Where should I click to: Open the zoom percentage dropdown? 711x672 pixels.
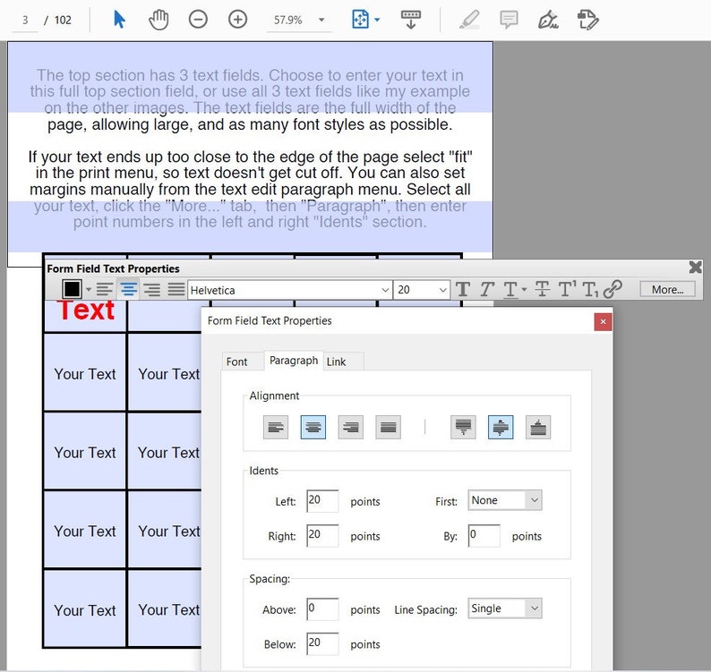point(321,20)
